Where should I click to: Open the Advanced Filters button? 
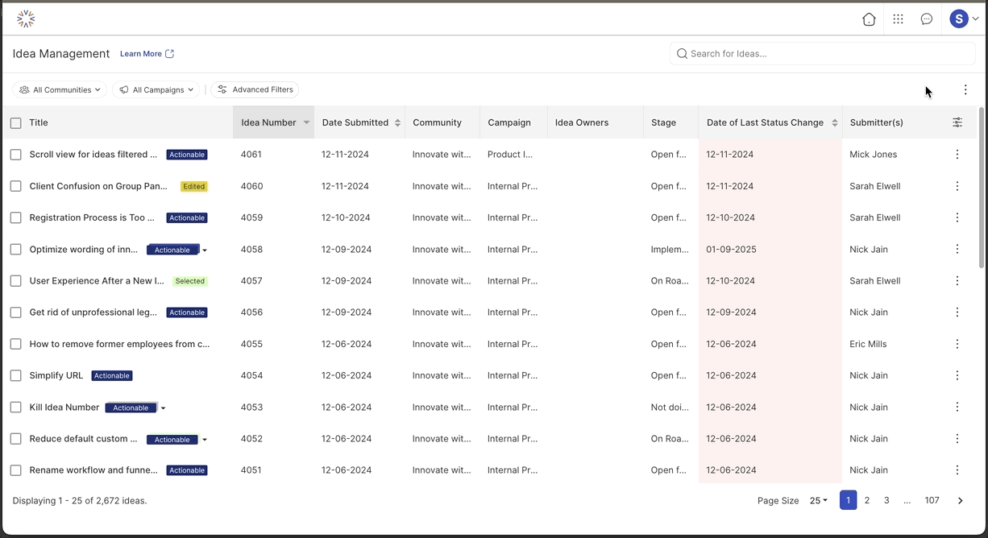tap(255, 90)
